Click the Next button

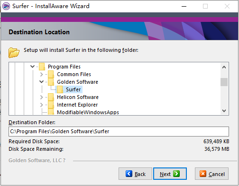(x=170, y=174)
